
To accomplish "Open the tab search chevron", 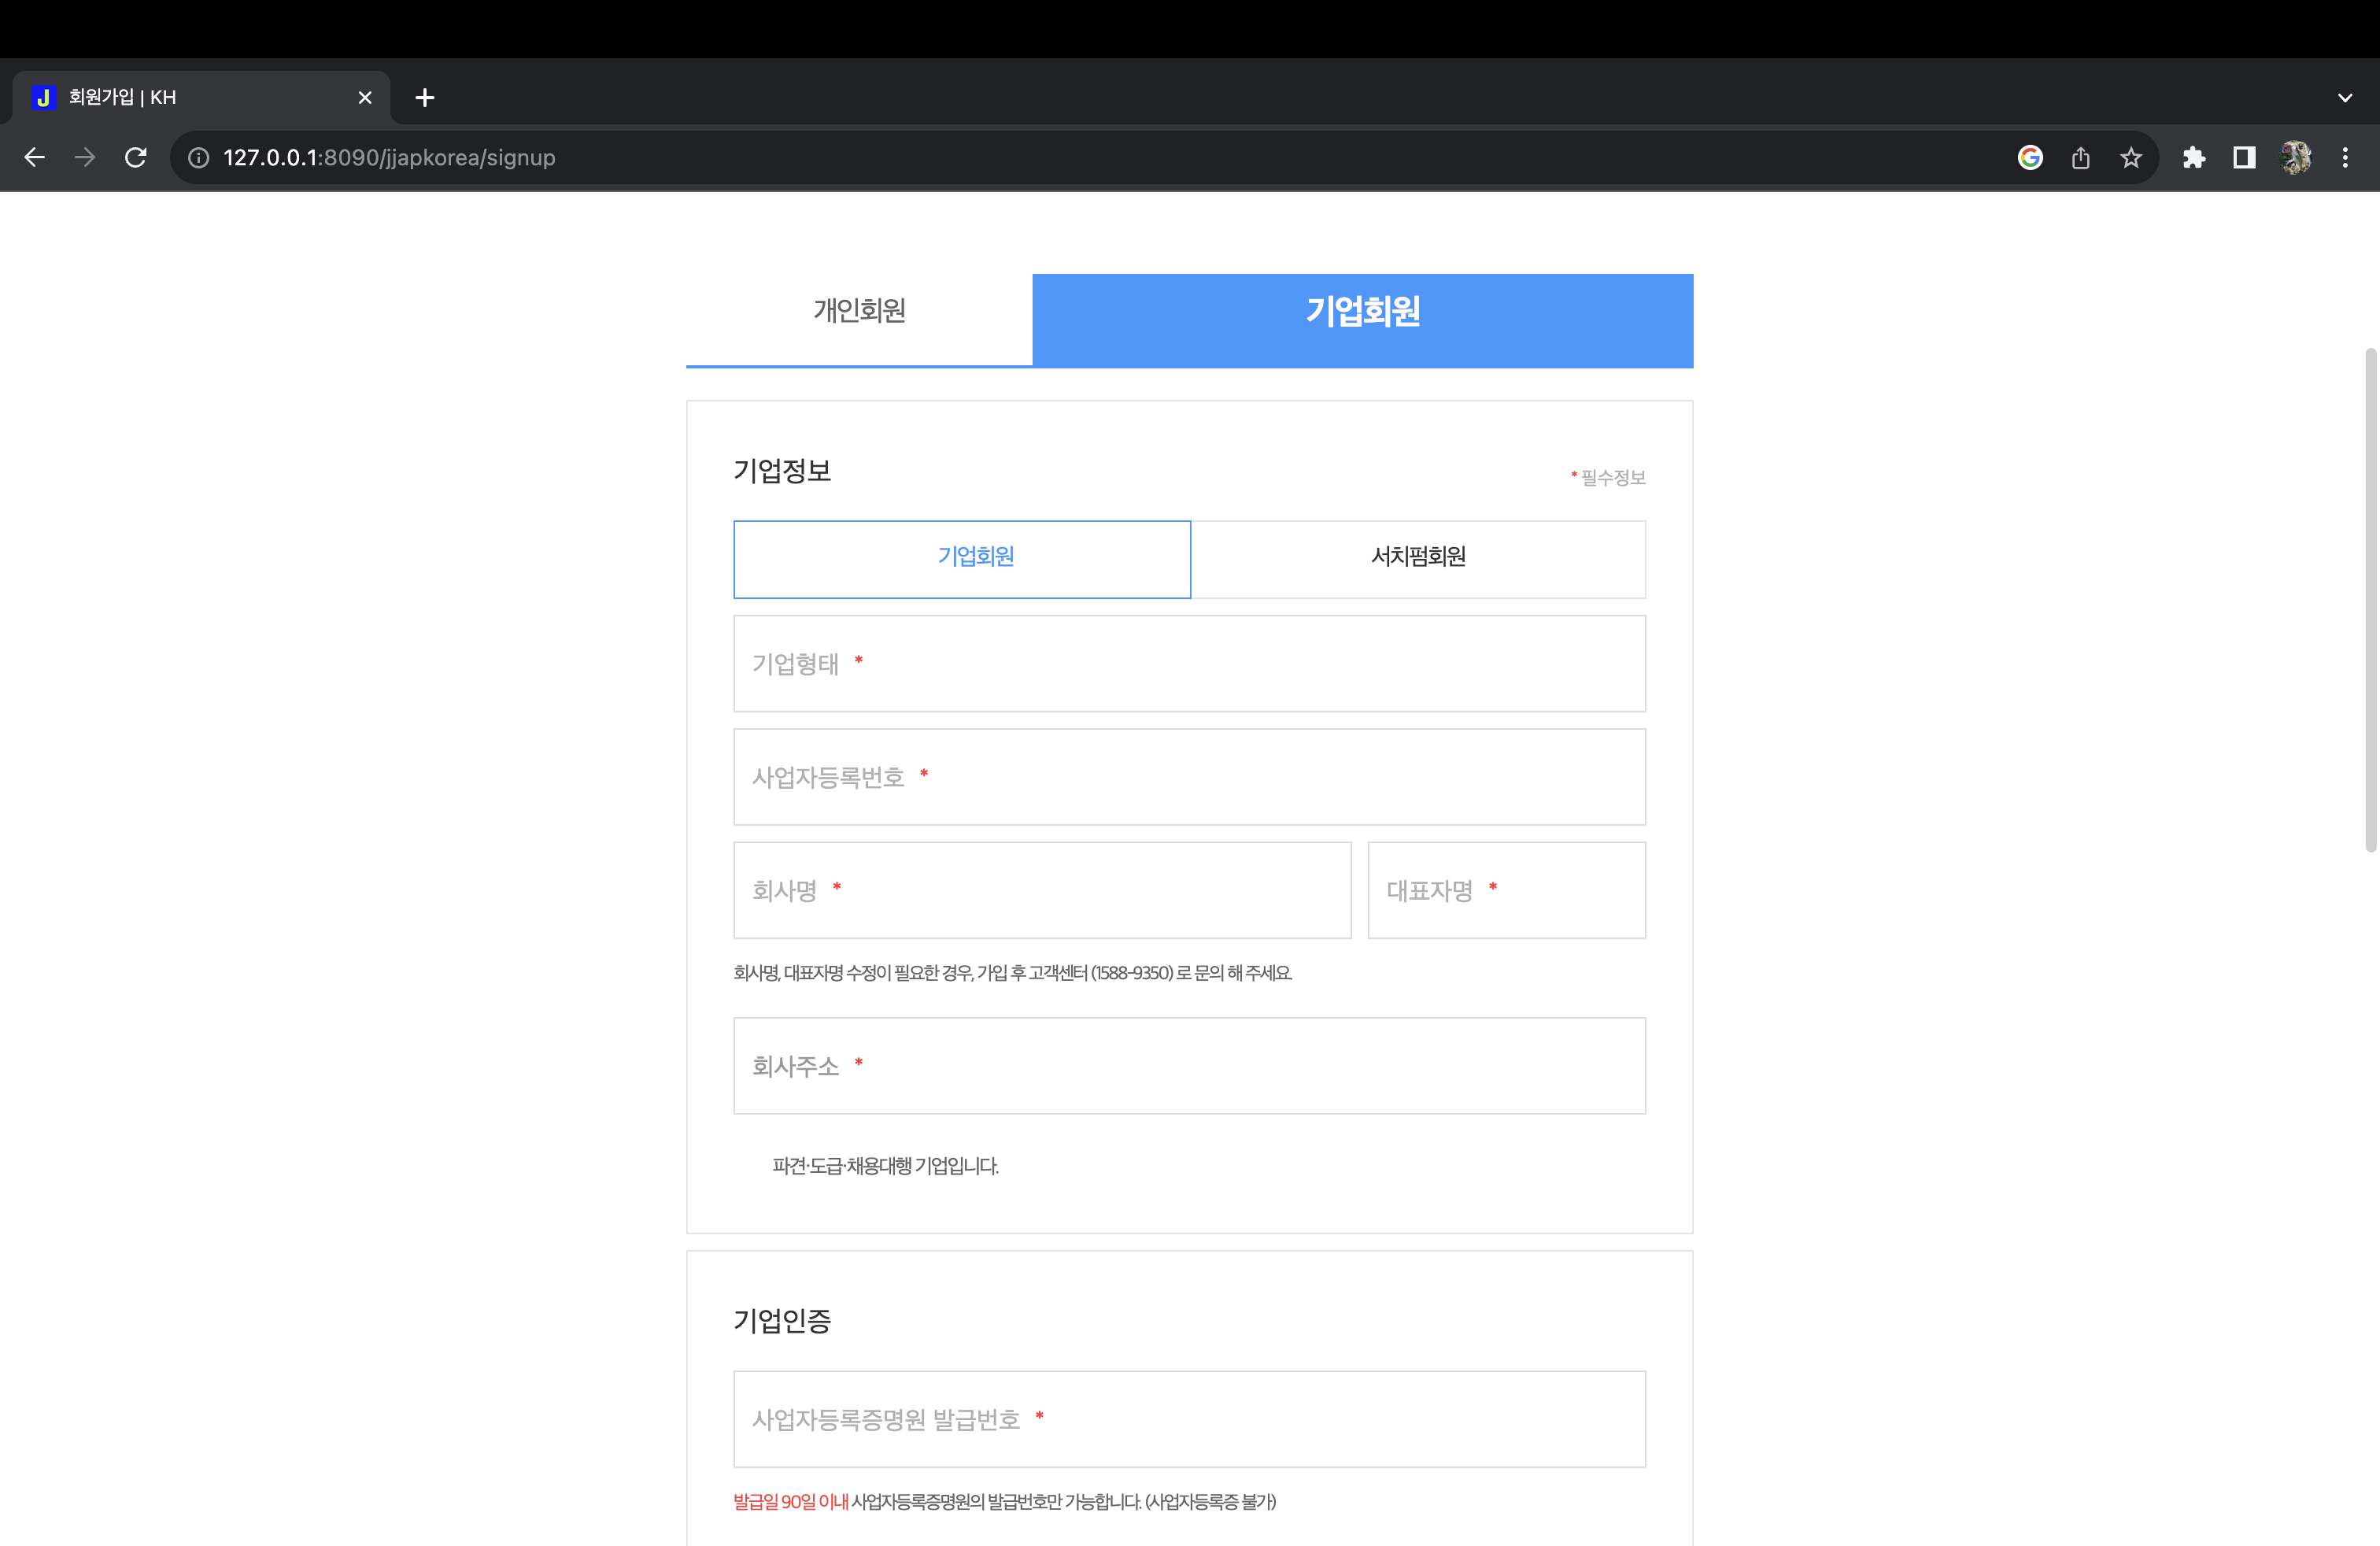I will [2344, 97].
